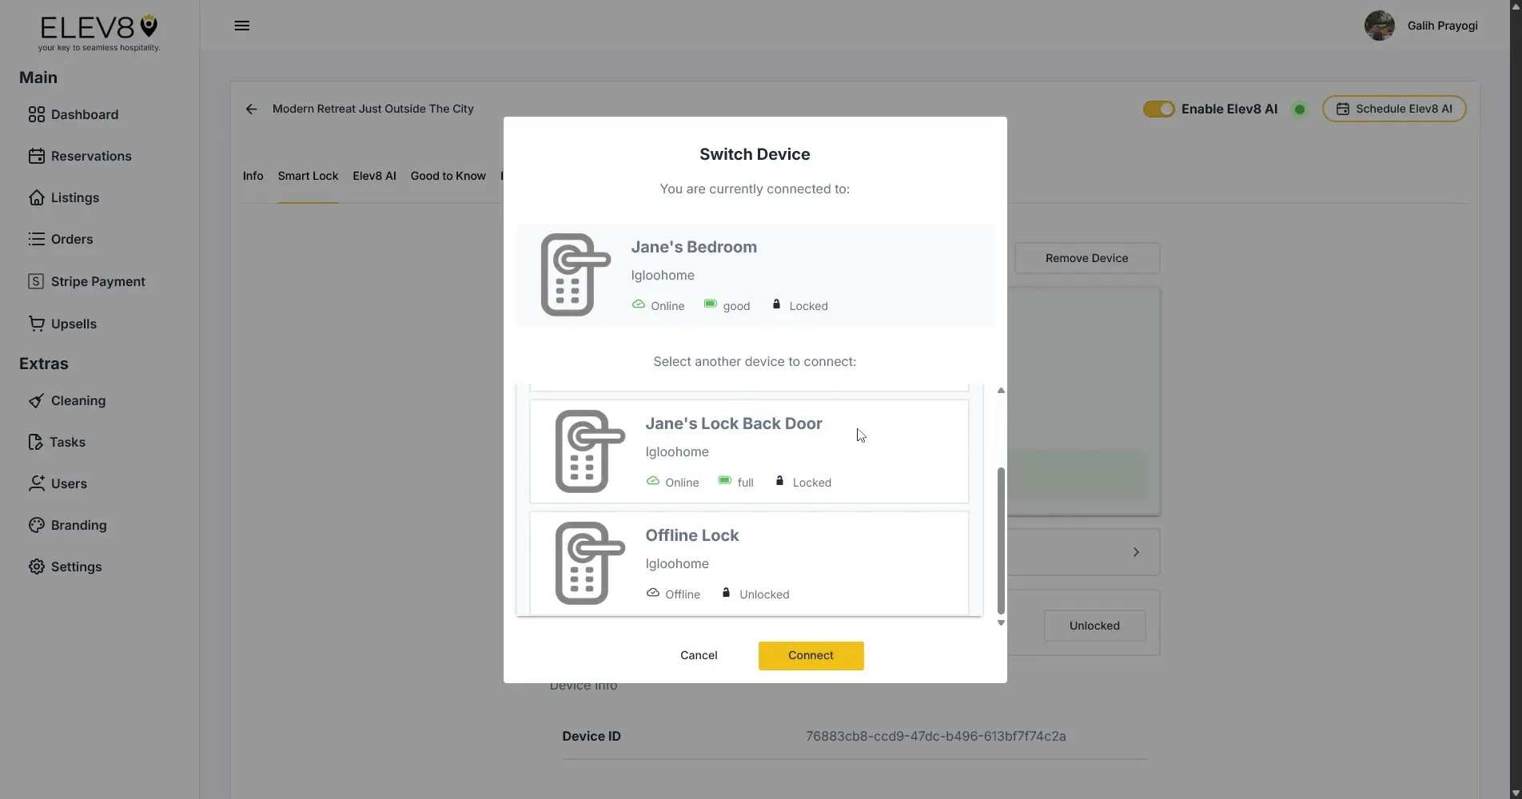This screenshot has width=1522, height=799.
Task: Switch to the Smart Lock tab
Action: [308, 176]
